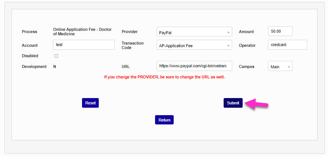Viewport: 328px width, 156px height.
Task: Expand the Transaction Code dropdown
Action: click(194, 46)
